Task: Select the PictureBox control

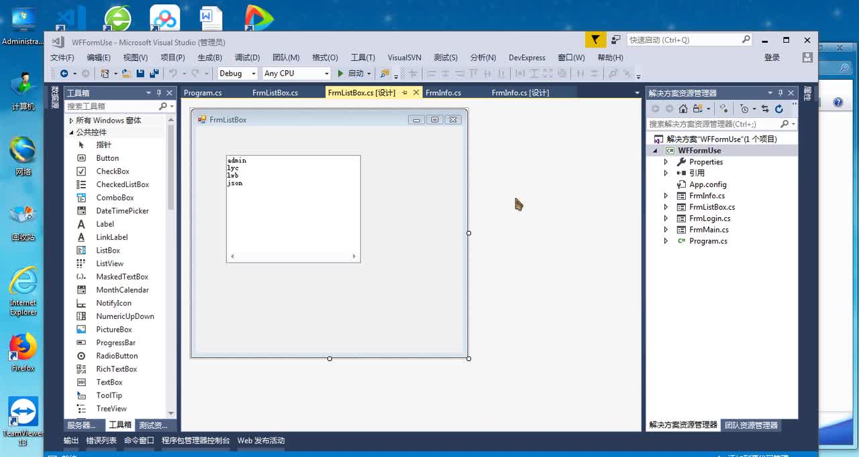Action: click(113, 330)
